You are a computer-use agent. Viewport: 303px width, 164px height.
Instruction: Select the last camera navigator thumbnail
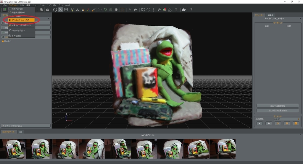point(223,149)
